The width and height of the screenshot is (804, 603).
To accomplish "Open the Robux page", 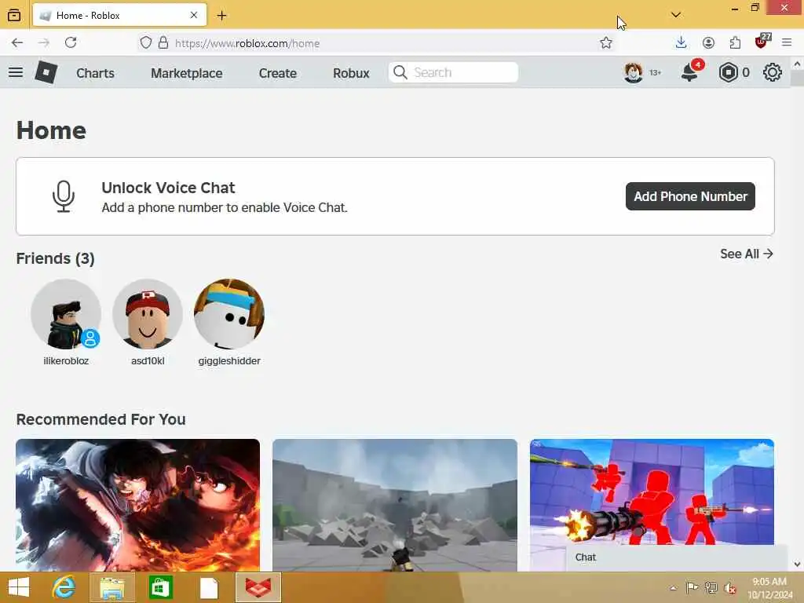I will pos(351,73).
